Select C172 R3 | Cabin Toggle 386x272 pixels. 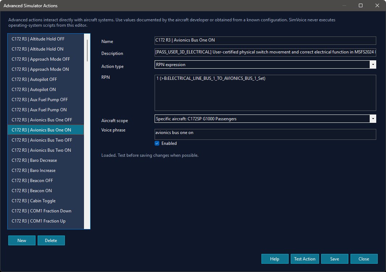(x=46, y=201)
